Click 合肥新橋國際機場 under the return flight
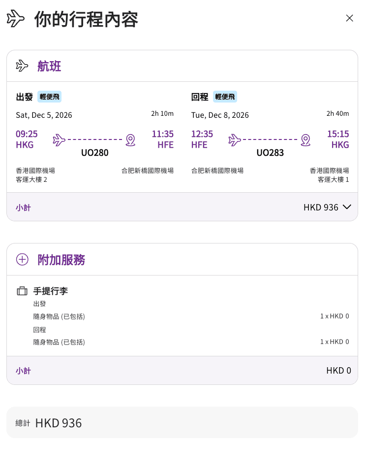The width and height of the screenshot is (368, 449). coord(217,171)
